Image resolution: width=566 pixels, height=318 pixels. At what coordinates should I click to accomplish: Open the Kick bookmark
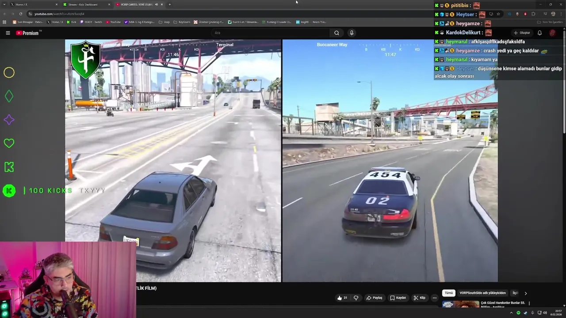coord(72,22)
